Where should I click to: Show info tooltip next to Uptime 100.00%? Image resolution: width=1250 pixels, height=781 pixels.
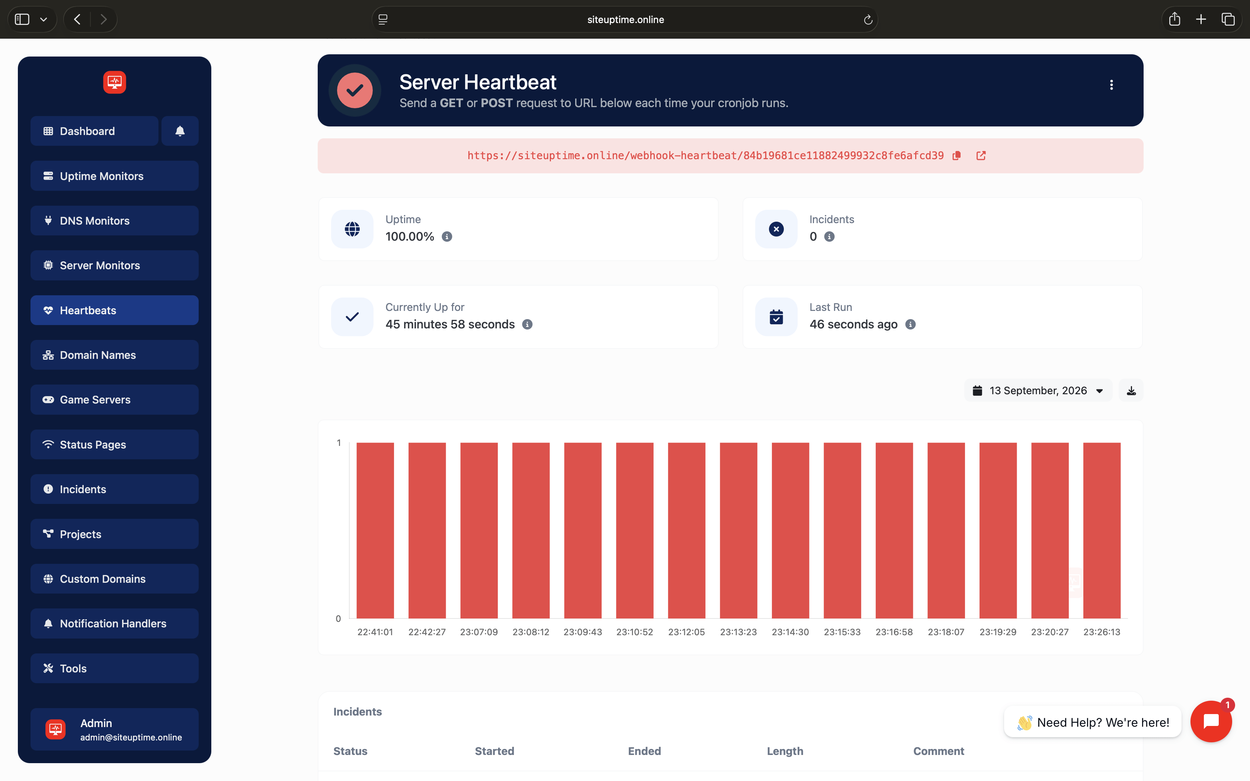click(x=447, y=237)
